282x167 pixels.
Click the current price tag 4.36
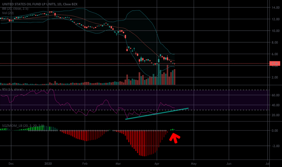click(x=275, y=63)
